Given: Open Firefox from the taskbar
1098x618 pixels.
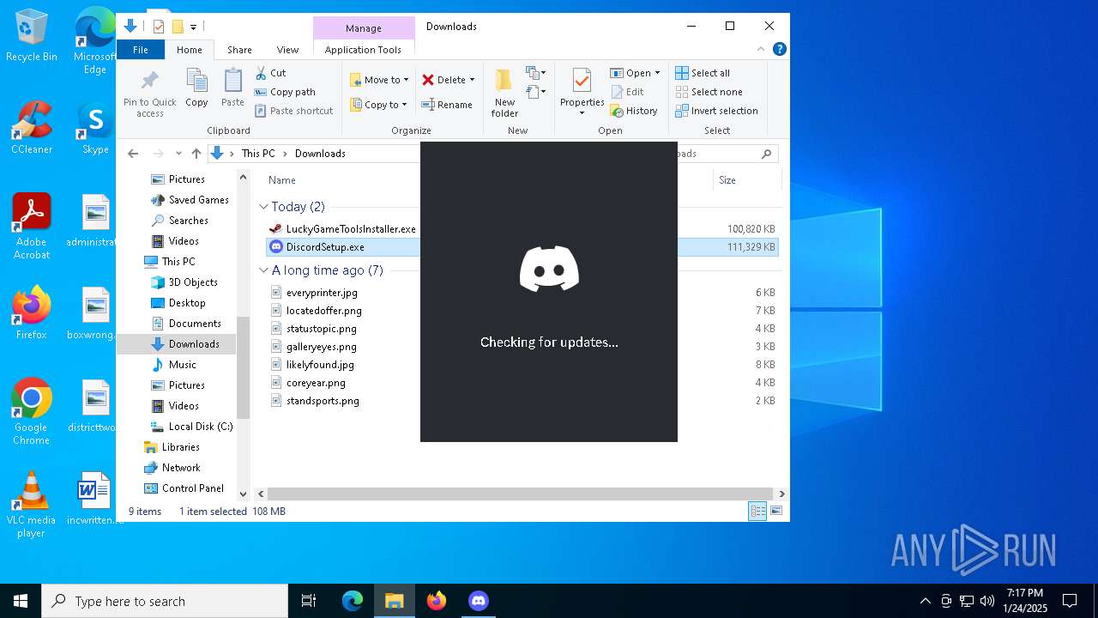Looking at the screenshot, I should pos(437,601).
